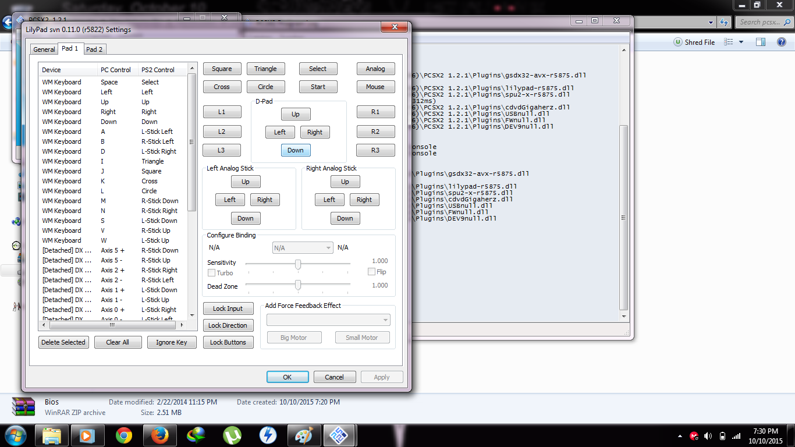This screenshot has width=795, height=447.
Task: Toggle the Flip checkbox
Action: (371, 272)
